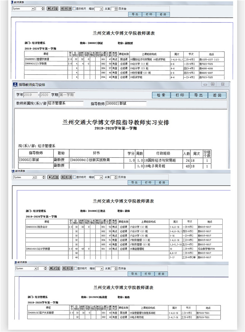245x332 pixels.
Task: Toggle bold in top teacher schedule toolbar
Action: point(49,9)
